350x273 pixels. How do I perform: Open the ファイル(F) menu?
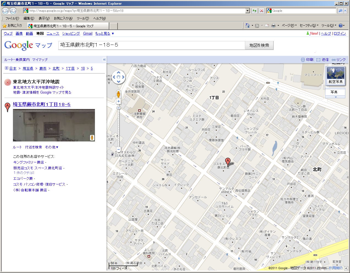pos(12,18)
